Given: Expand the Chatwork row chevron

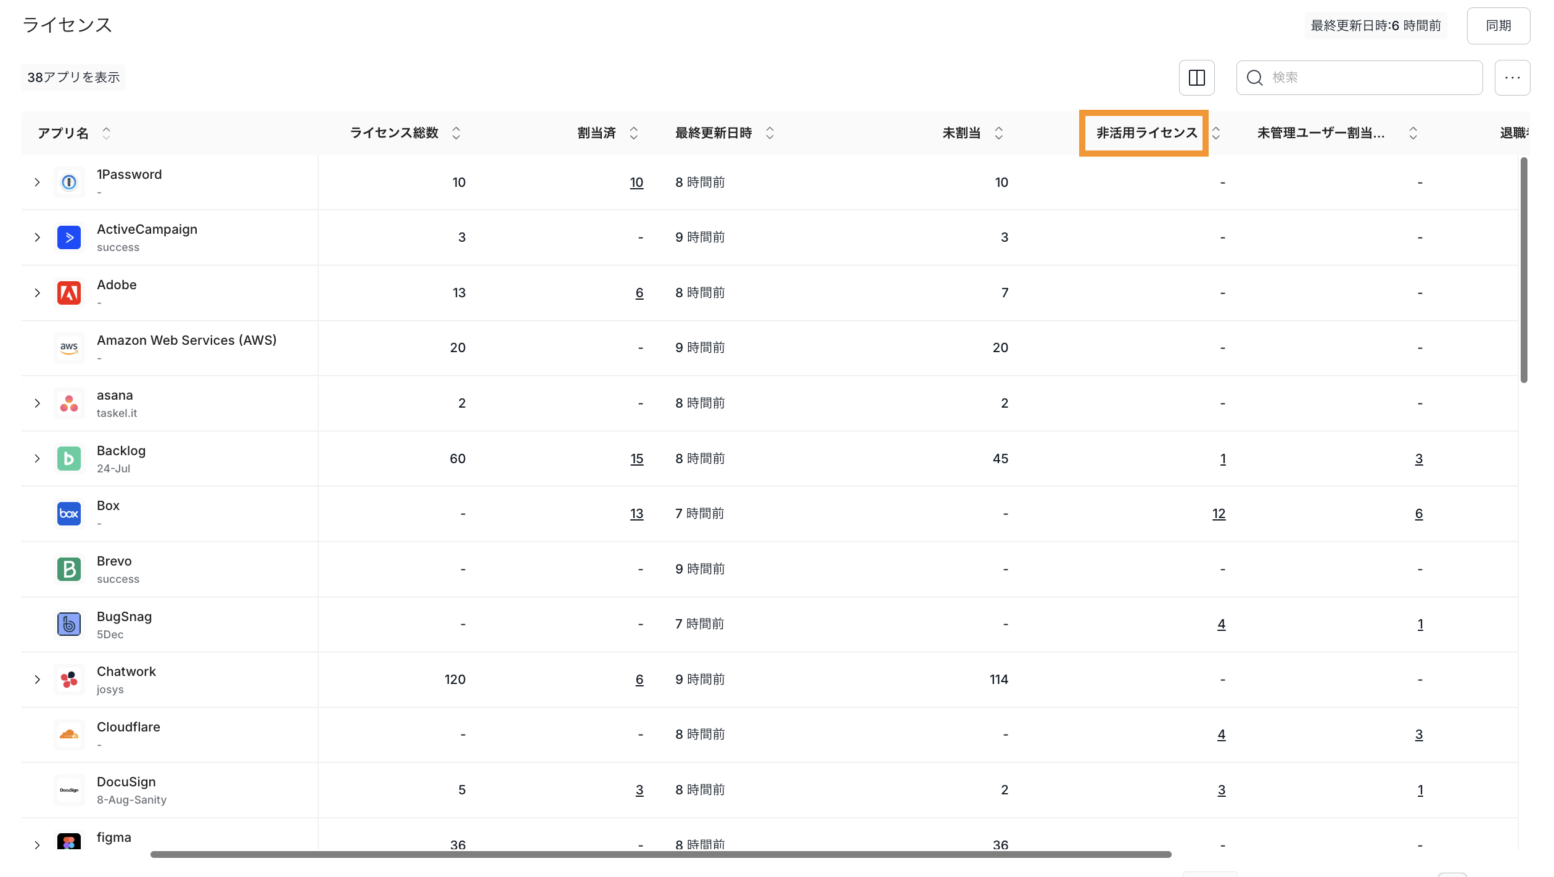Looking at the screenshot, I should [x=37, y=680].
